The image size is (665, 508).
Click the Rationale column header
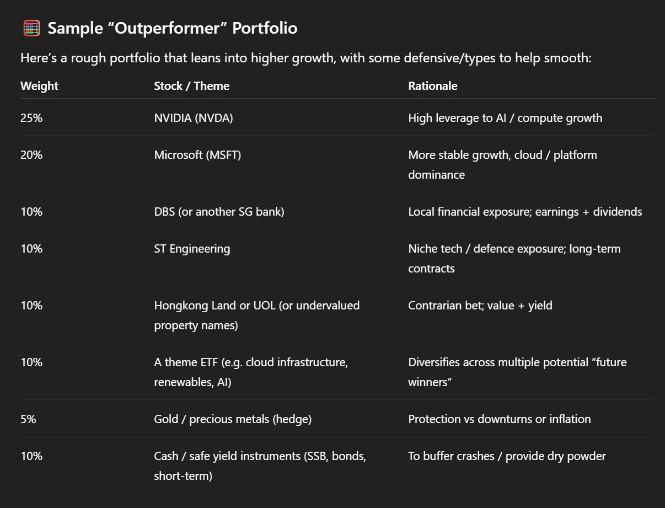[x=432, y=86]
